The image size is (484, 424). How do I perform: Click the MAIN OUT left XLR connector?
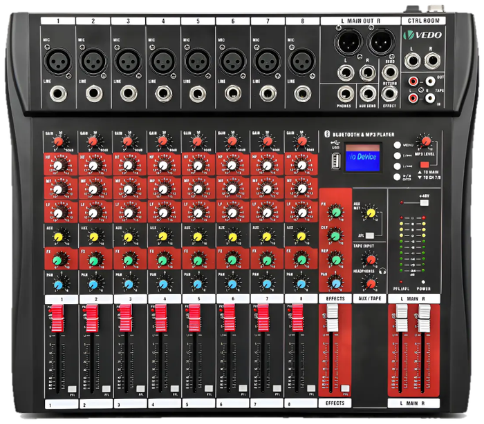347,41
